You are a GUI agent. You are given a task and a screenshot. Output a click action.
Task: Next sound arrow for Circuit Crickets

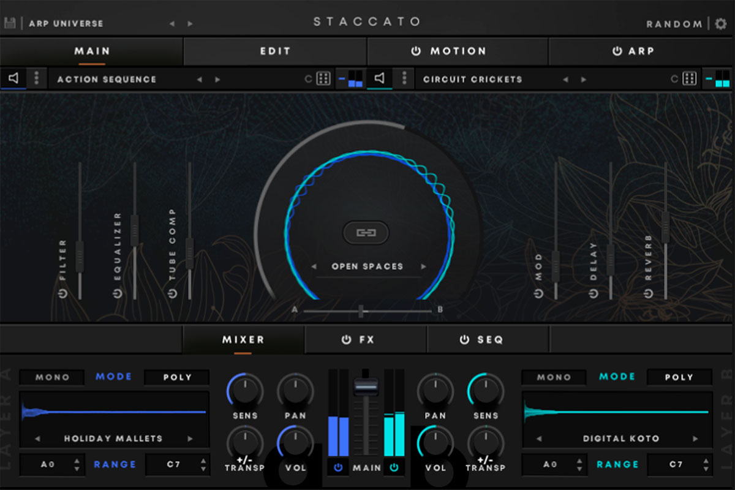[583, 80]
